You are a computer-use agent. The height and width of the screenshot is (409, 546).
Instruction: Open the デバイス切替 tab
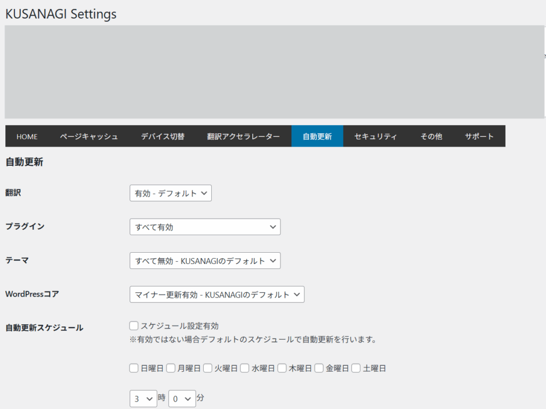[x=163, y=137]
